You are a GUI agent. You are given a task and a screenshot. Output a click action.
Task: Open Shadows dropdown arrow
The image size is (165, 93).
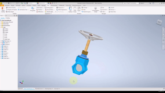click(43, 10)
